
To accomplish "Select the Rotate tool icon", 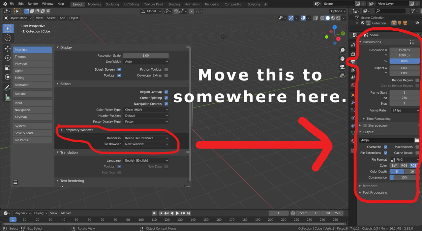I will click(x=7, y=58).
